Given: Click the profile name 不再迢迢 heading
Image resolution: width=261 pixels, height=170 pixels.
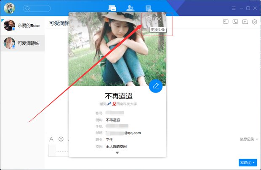Looking at the screenshot, I should [119, 96].
